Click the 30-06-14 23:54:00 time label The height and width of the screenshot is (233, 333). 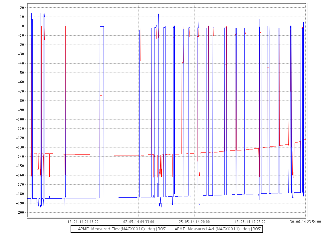pos(305,222)
